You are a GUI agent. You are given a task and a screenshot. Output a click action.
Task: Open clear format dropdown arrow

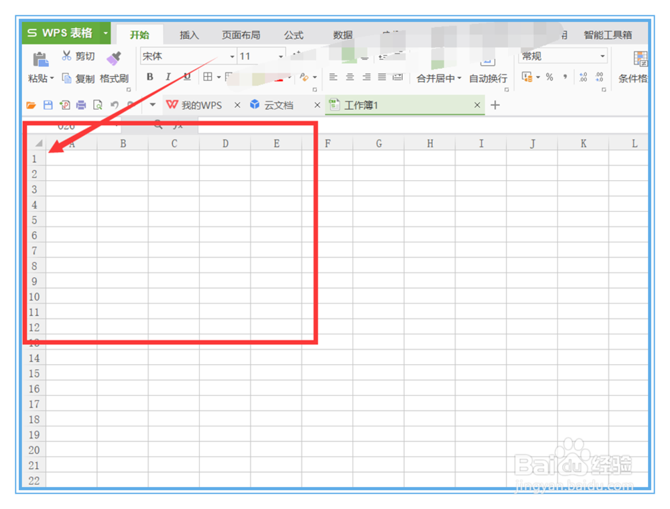pyautogui.click(x=315, y=77)
